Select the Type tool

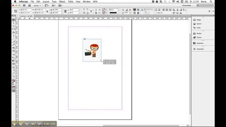(13, 36)
